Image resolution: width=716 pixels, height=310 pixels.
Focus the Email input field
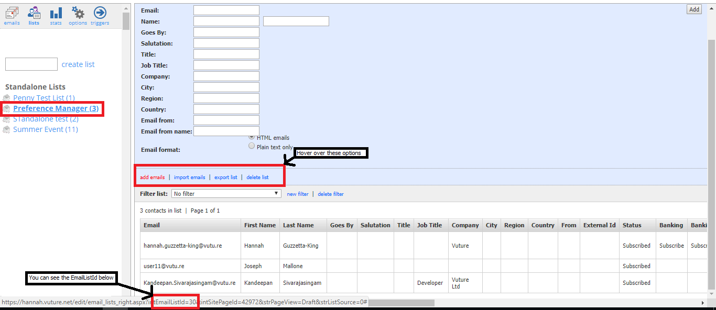226,10
